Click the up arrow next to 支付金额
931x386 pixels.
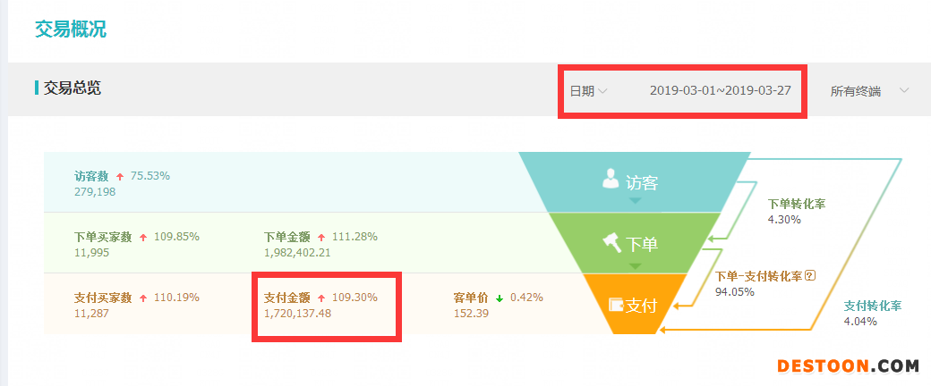321,298
